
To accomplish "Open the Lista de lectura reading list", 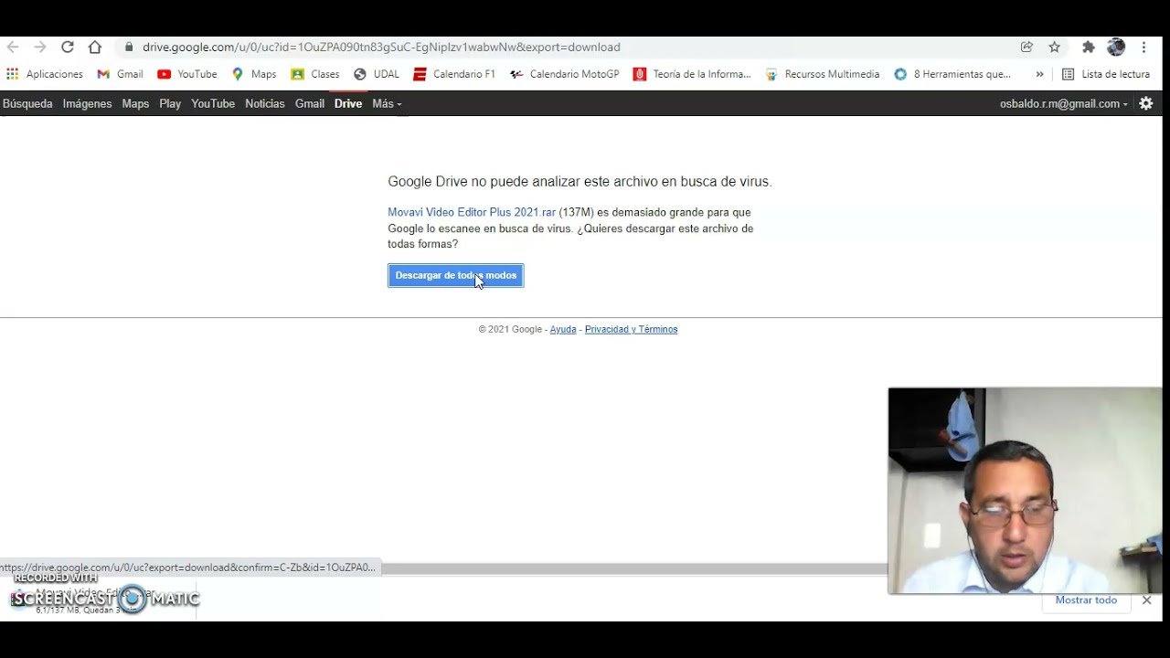I will tap(1106, 74).
